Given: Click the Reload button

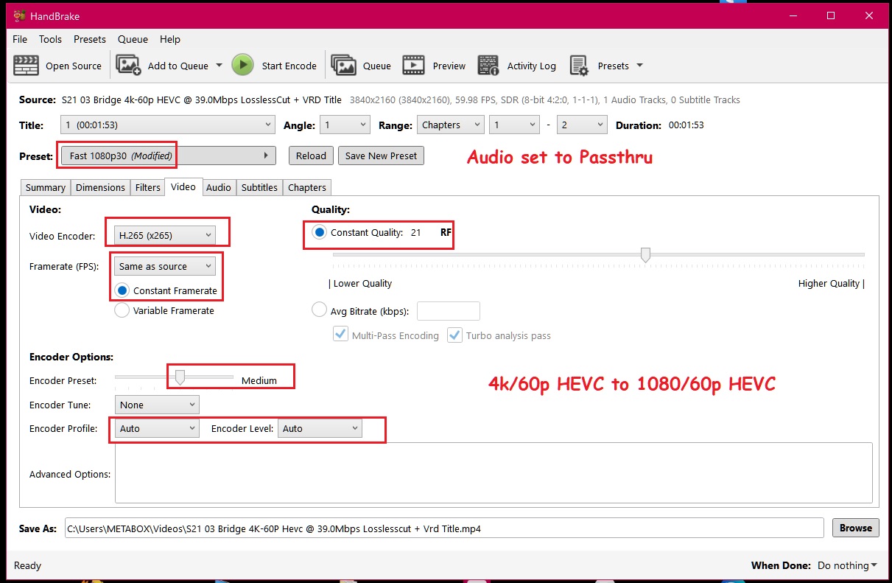Looking at the screenshot, I should click(311, 156).
